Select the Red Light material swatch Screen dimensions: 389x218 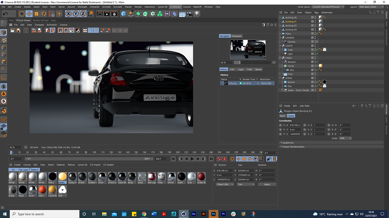point(152,178)
